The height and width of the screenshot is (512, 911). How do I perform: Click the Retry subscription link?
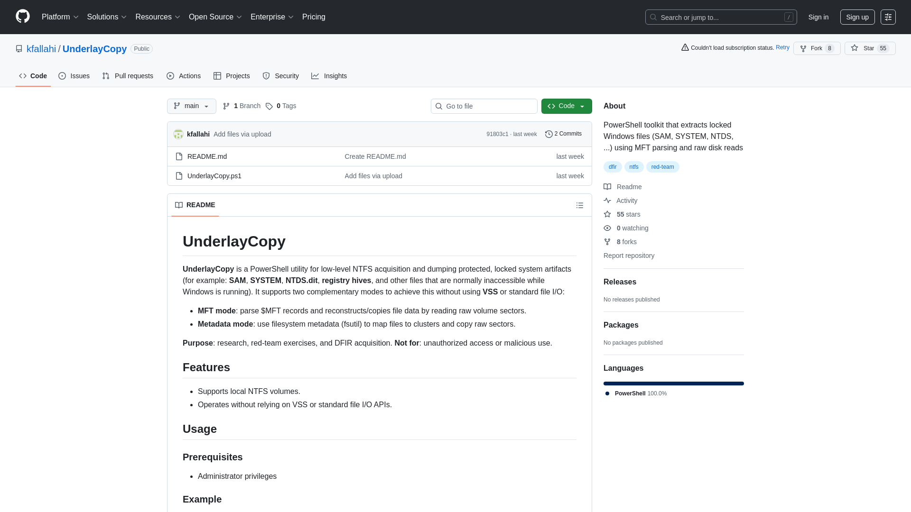click(782, 47)
